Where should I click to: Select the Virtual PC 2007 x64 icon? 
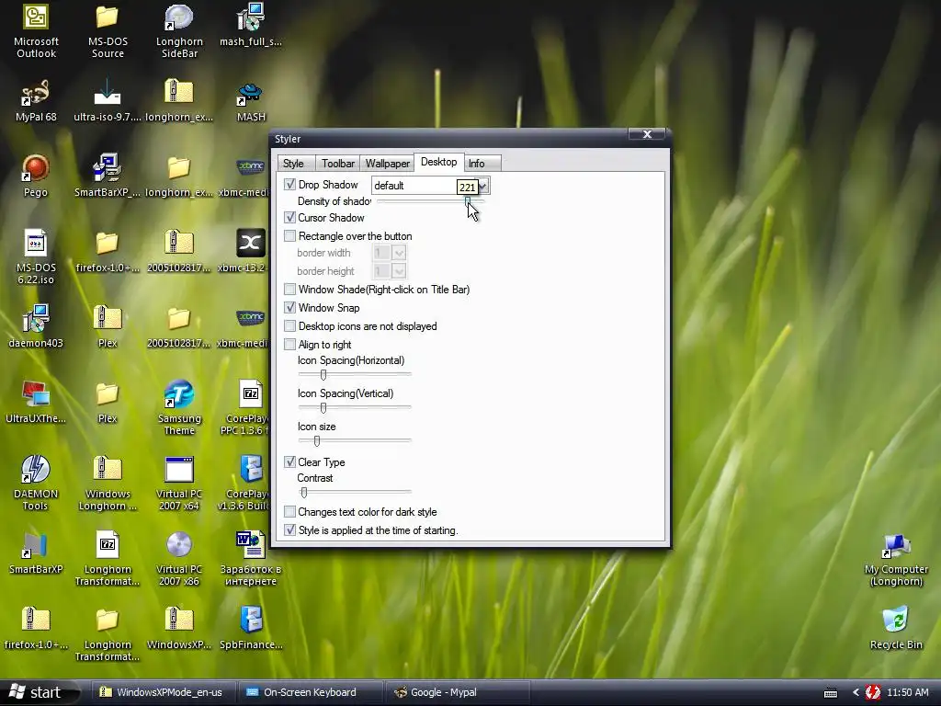click(x=179, y=470)
